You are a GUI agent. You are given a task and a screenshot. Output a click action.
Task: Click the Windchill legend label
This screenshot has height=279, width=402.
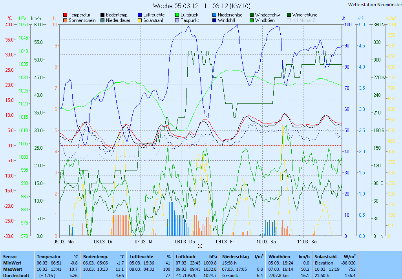227,20
